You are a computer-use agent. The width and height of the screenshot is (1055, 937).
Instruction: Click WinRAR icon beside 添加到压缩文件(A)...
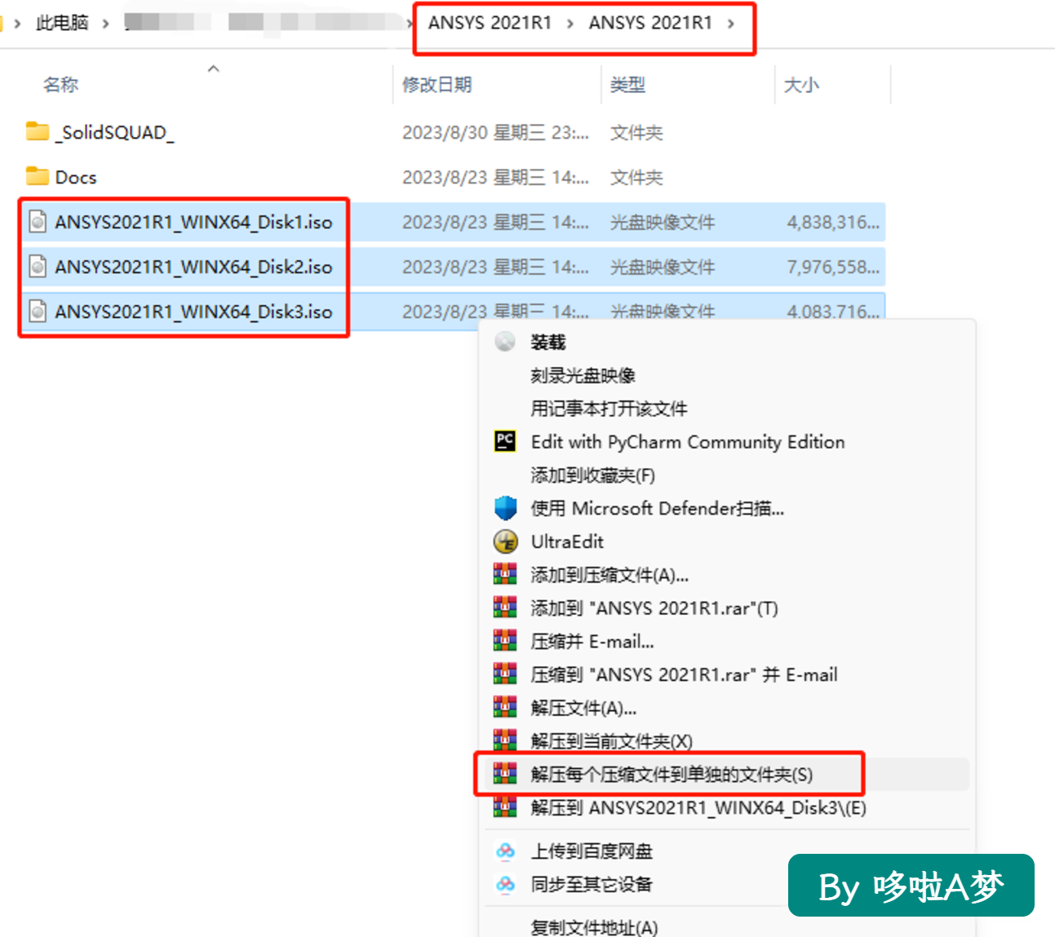click(505, 575)
